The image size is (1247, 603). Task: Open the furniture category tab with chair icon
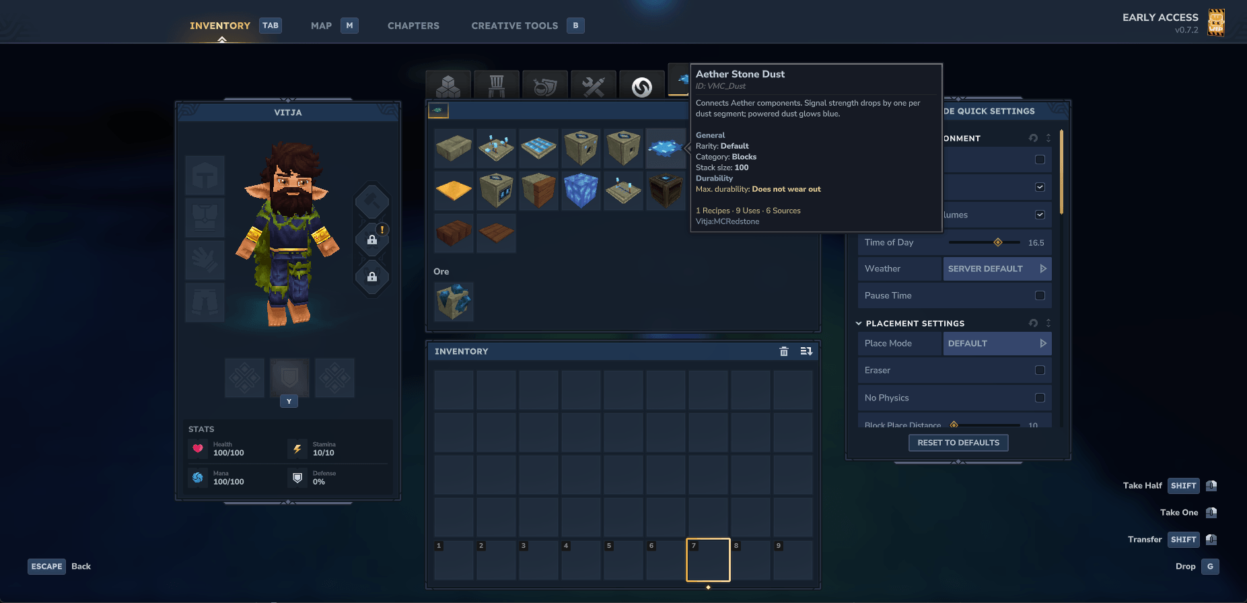point(497,85)
